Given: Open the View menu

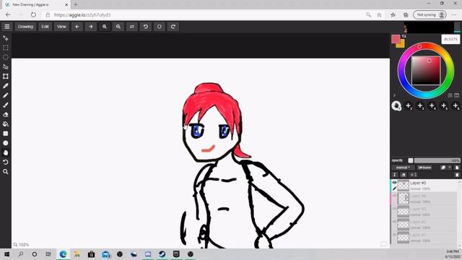Looking at the screenshot, I should point(61,27).
